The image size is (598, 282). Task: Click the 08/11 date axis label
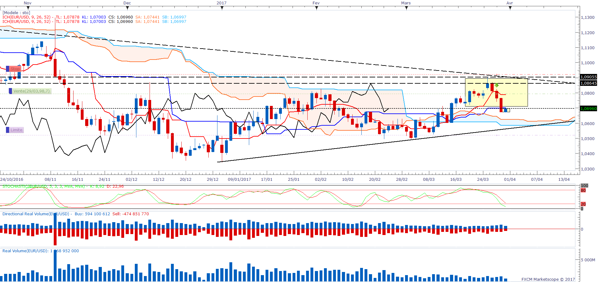[51, 180]
